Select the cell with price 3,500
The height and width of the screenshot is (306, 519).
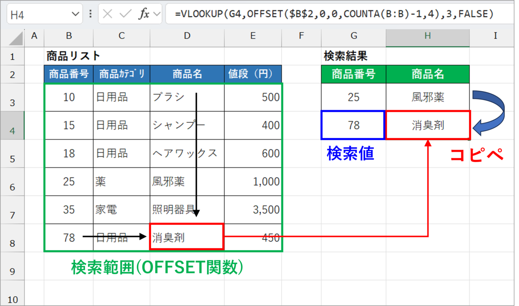coord(253,209)
